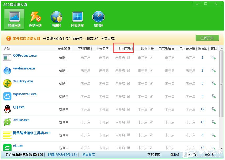
Task: Click the warning exclamation icon in yellow bar
Action: point(8,38)
